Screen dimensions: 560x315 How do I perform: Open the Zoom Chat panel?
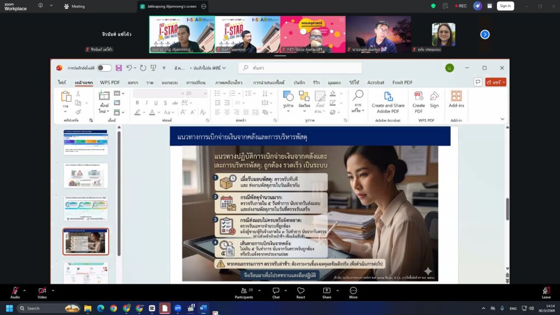coord(276,290)
